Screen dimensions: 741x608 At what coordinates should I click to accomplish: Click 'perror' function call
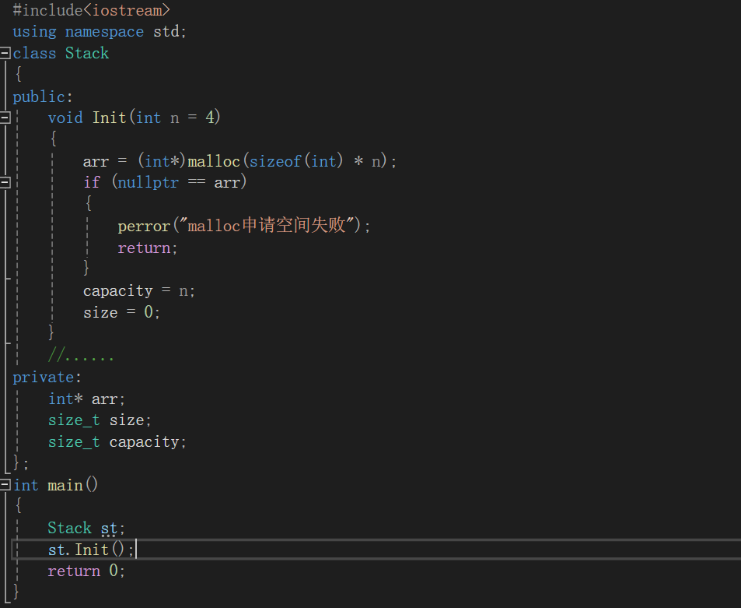tap(144, 227)
